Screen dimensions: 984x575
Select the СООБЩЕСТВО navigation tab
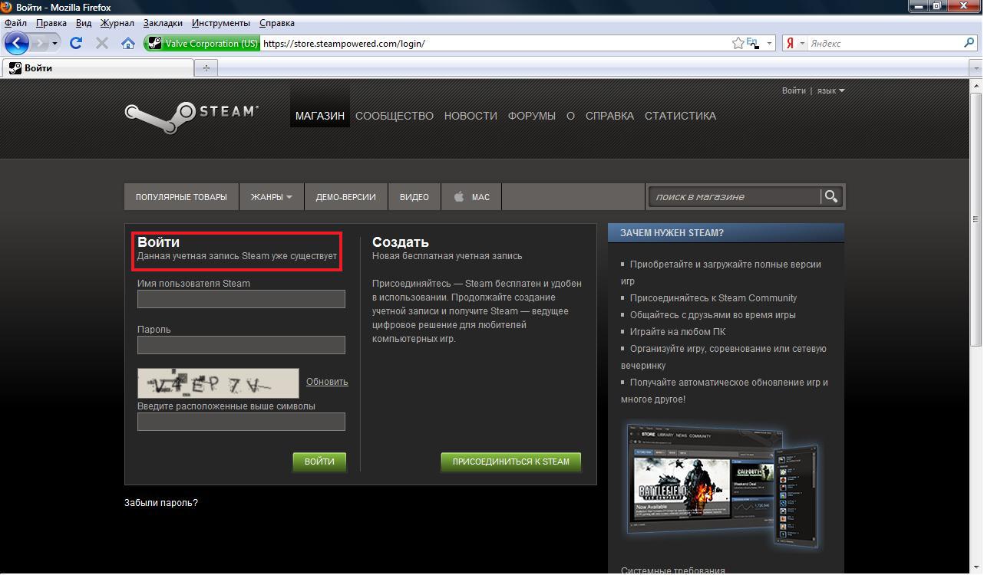pyautogui.click(x=394, y=116)
